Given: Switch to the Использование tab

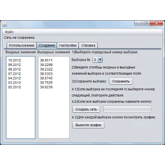Looking at the screenshot, I should click(x=21, y=45).
